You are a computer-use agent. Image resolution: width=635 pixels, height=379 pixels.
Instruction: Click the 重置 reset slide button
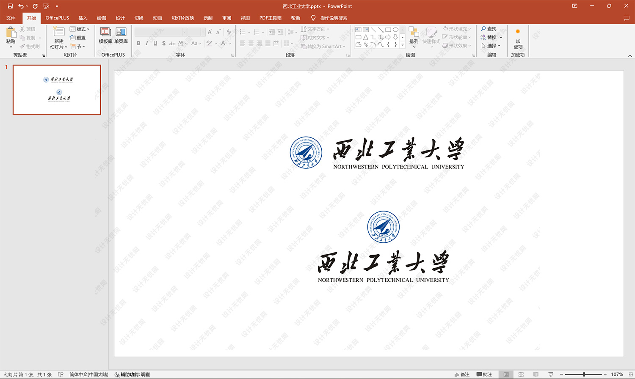[x=78, y=38]
